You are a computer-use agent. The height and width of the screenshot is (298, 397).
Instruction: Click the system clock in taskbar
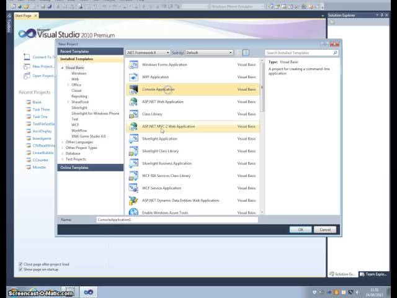[x=375, y=292]
